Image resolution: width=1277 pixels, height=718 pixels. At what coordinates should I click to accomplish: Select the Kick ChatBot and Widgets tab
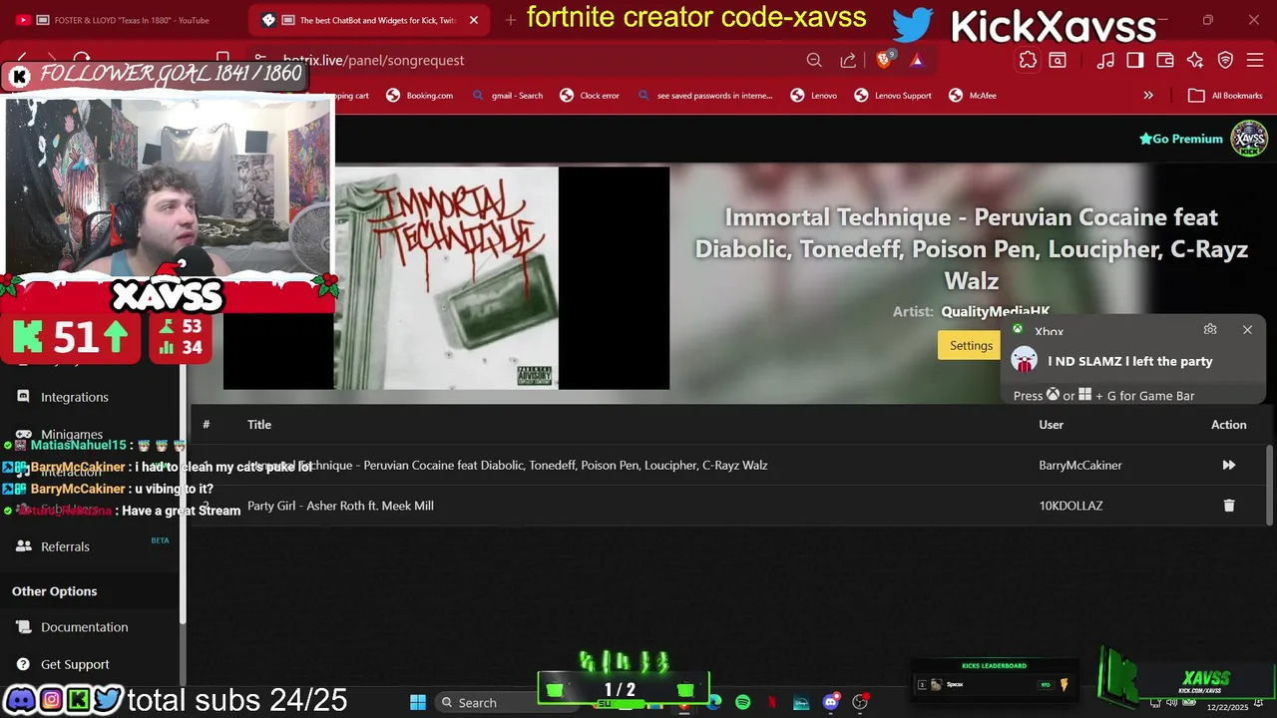369,20
